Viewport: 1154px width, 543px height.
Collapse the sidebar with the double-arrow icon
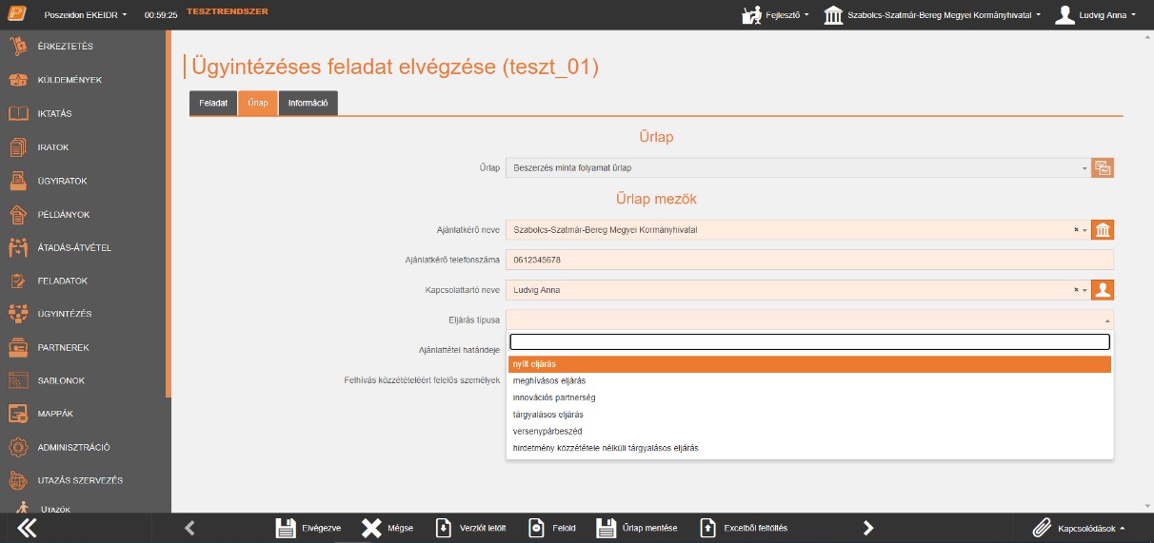point(28,528)
